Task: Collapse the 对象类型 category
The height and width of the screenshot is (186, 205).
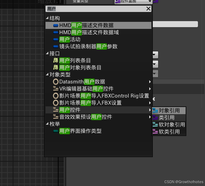Action: click(47, 74)
